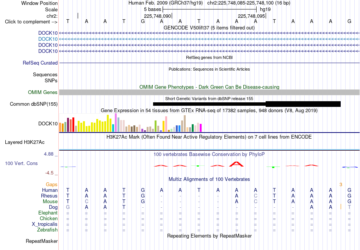Click the DOCK10 label beside the GTEx bar chart

[x=48, y=124]
